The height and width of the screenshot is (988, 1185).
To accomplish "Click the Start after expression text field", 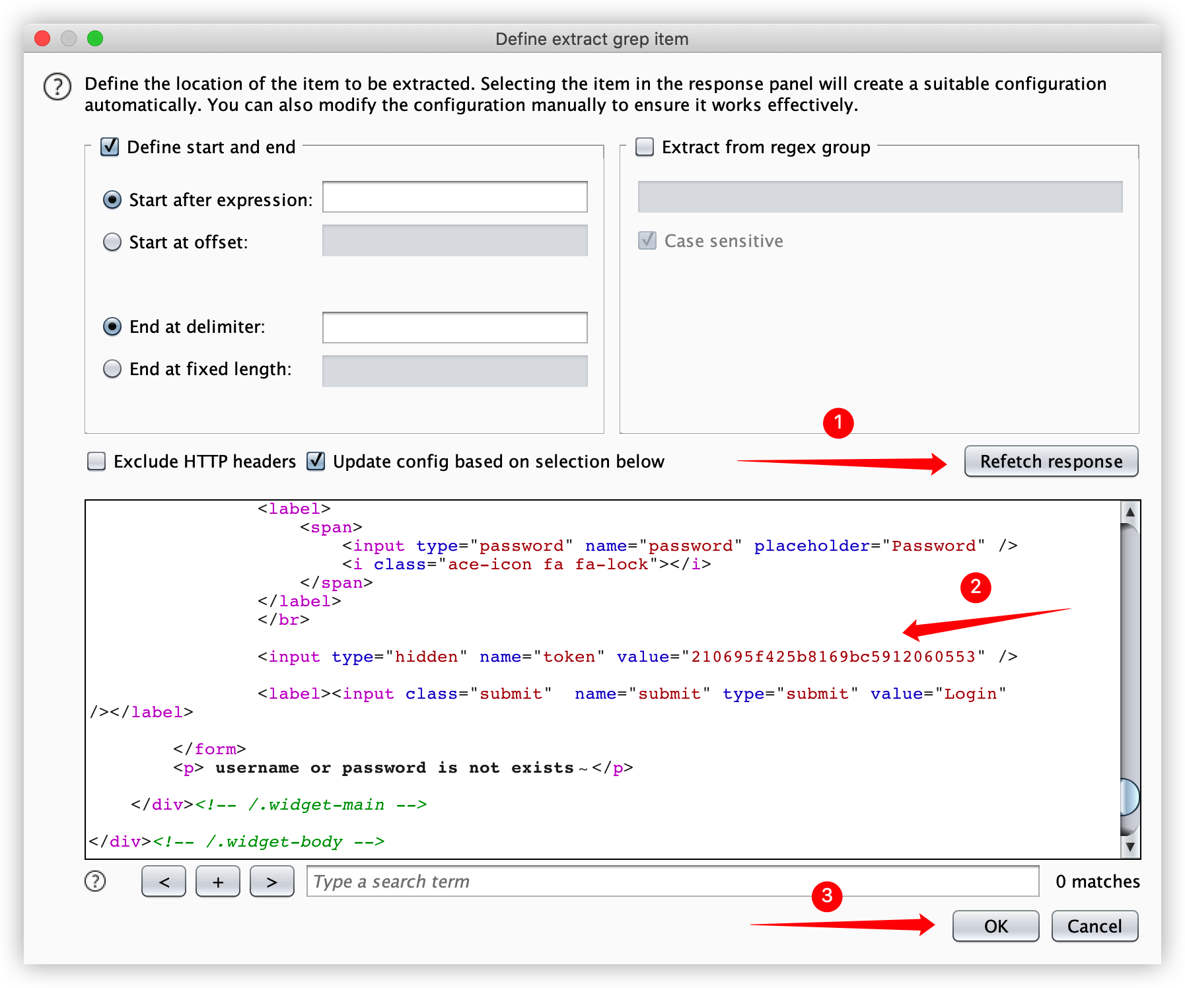I will tap(454, 197).
